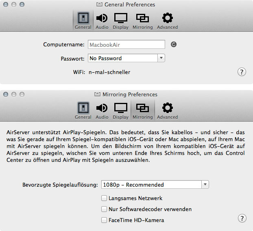Click the Computername: label
Image resolution: width=253 pixels, height=231 pixels.
coord(64,44)
